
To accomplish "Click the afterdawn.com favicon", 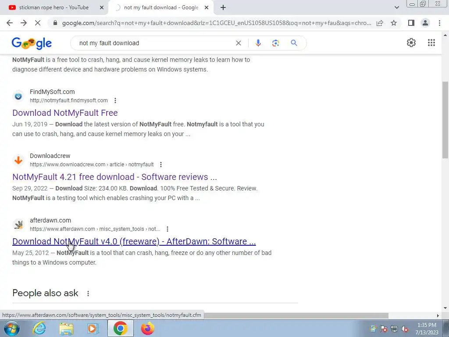I will tap(18, 225).
